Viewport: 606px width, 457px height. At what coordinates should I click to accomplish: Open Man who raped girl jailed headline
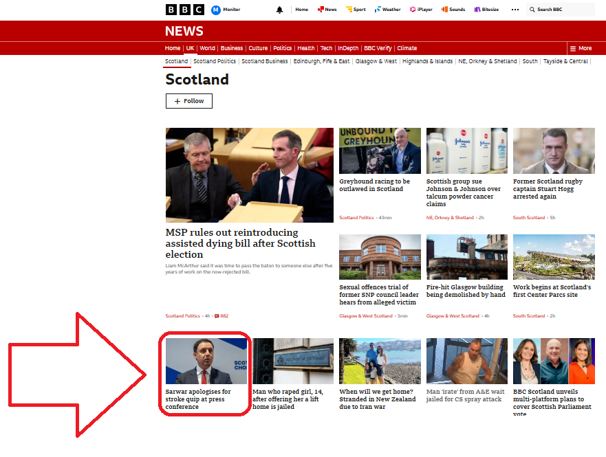[288, 399]
